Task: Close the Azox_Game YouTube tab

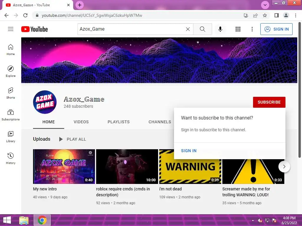Action: pyautogui.click(x=68, y=5)
